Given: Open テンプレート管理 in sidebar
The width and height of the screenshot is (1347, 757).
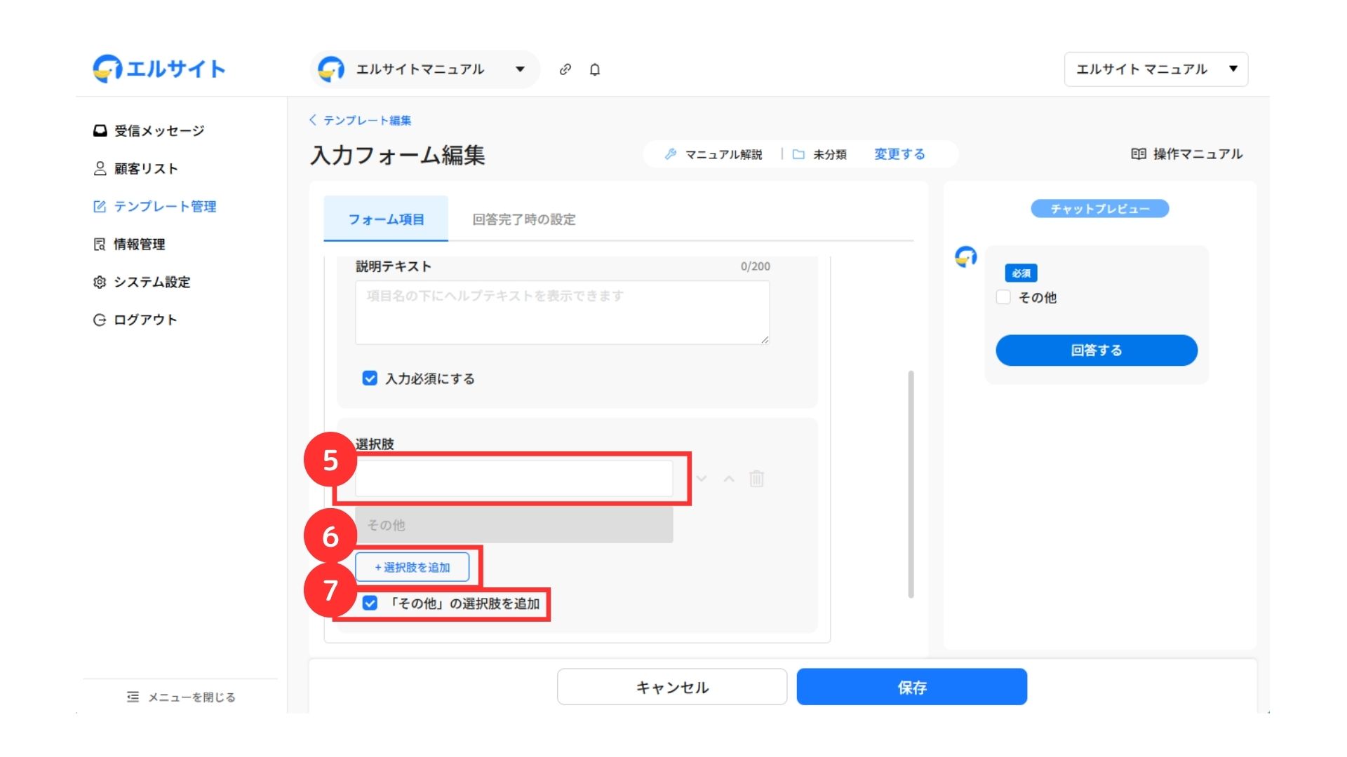Looking at the screenshot, I should point(164,207).
